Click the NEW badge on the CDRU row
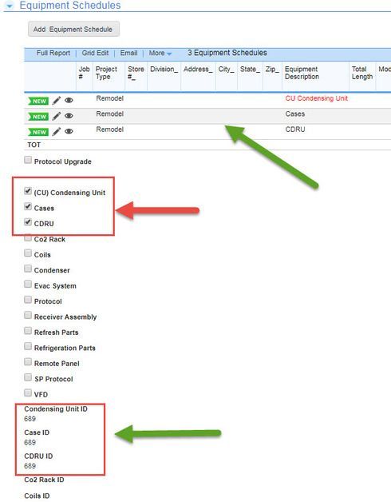The image size is (391, 502). point(38,132)
